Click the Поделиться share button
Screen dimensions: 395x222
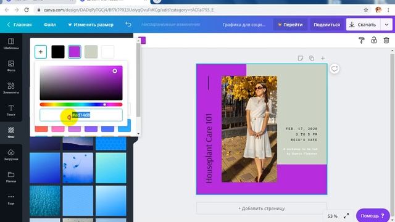click(x=326, y=25)
